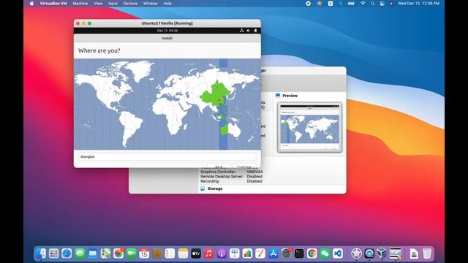Screen dimensions: 468x263
Task: Click the 'Remote Desktop Server:' label
Action: (x=222, y=177)
